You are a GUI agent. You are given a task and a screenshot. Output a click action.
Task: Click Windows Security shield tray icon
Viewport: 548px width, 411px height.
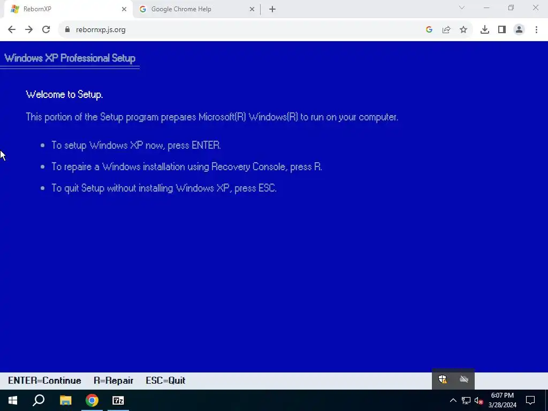click(x=443, y=379)
